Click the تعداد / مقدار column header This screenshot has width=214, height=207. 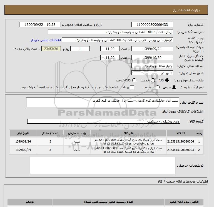click(50, 133)
